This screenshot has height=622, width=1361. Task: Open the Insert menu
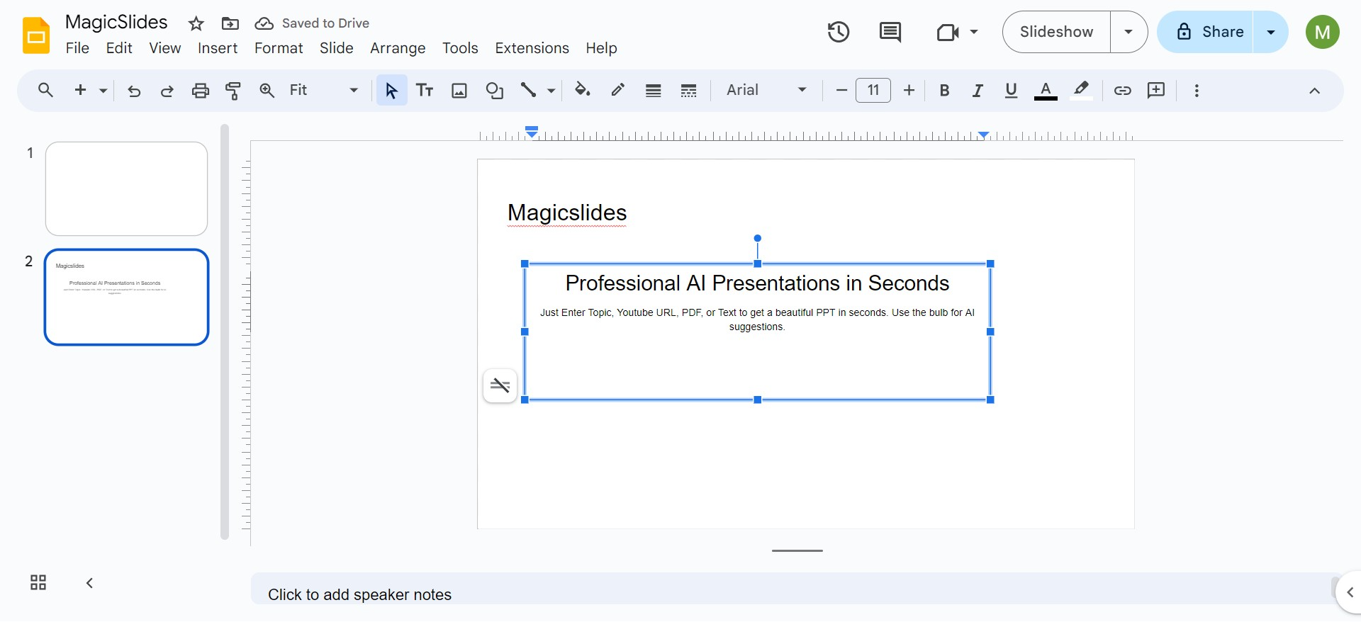[217, 48]
